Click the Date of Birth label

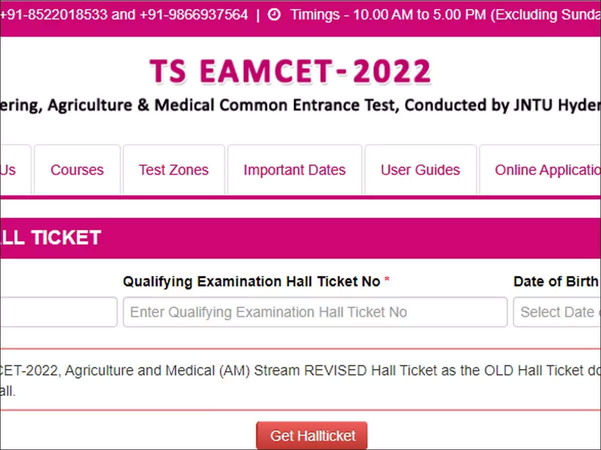point(555,282)
